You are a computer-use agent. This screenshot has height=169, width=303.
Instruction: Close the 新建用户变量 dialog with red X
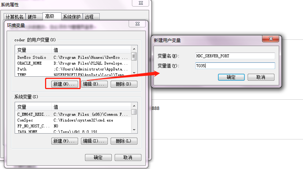(x=270, y=39)
